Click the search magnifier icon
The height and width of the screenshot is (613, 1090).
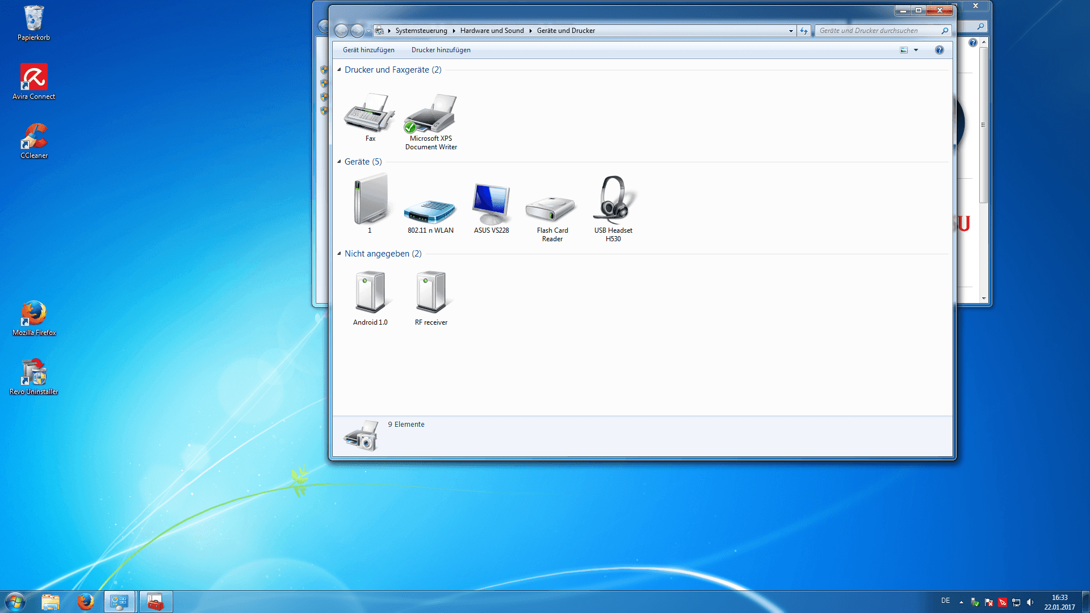945,31
